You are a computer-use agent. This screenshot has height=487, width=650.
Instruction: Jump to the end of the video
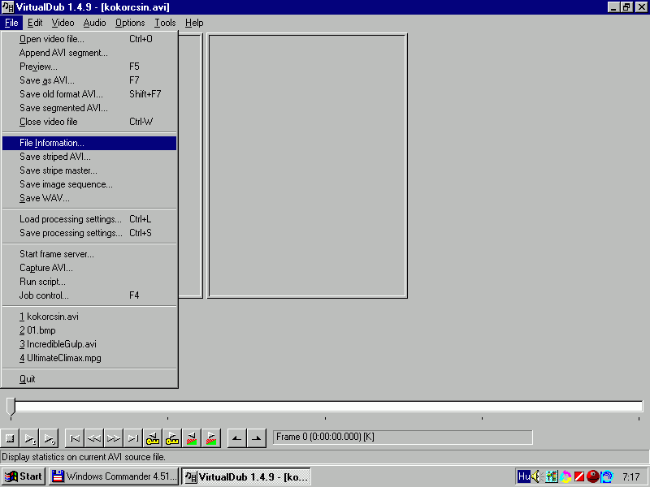click(x=132, y=438)
